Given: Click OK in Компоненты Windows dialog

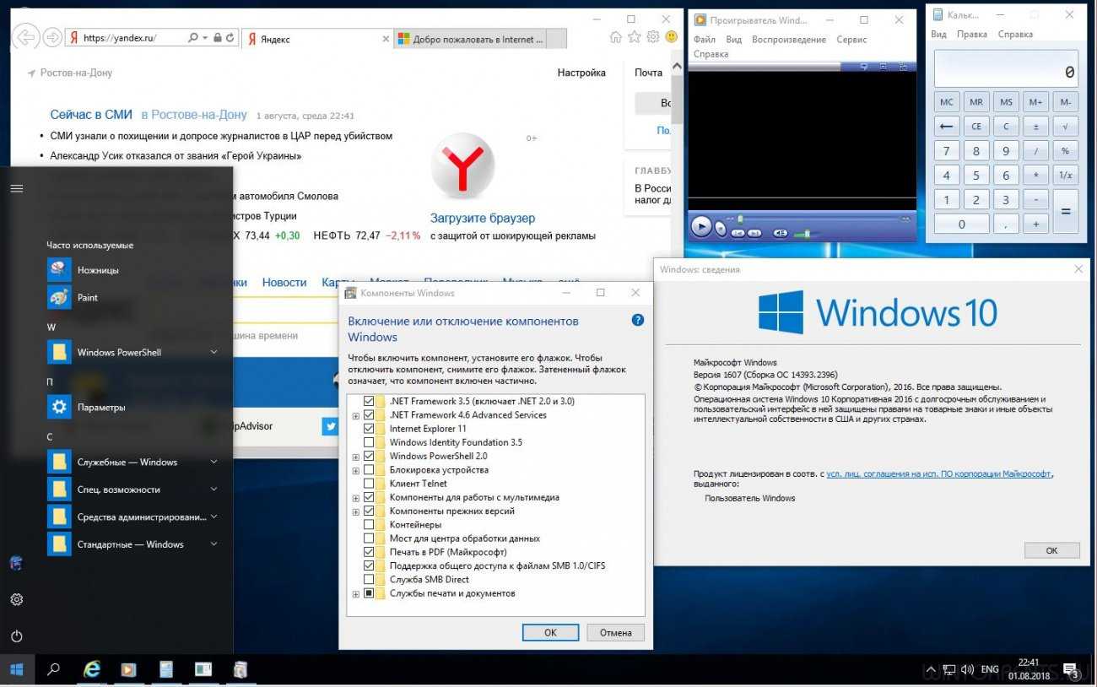Looking at the screenshot, I should pos(550,632).
